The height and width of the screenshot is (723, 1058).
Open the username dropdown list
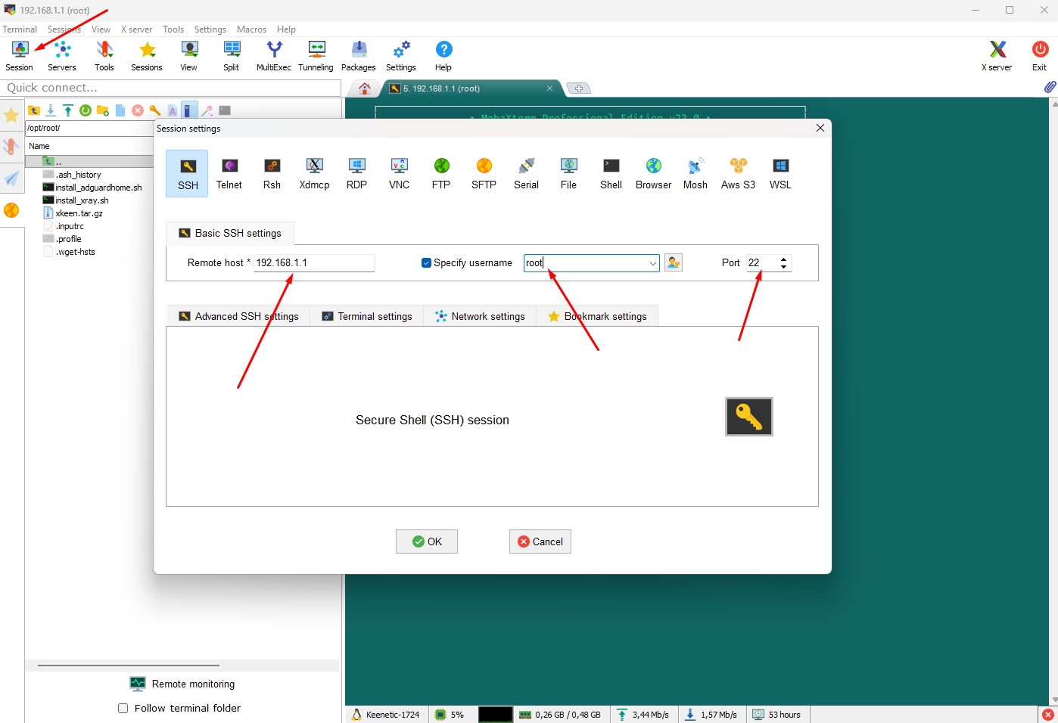point(652,263)
